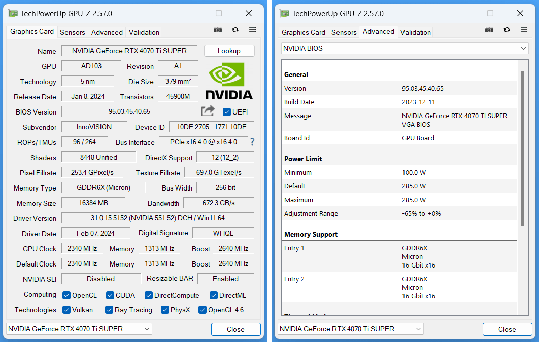Click the Device ID field
Screen dimensions: 539x342
[212, 127]
